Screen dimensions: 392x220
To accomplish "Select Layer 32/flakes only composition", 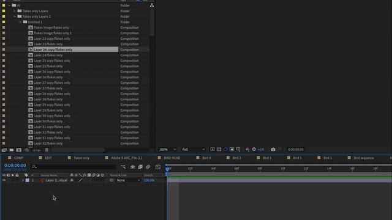I will coord(48,144).
